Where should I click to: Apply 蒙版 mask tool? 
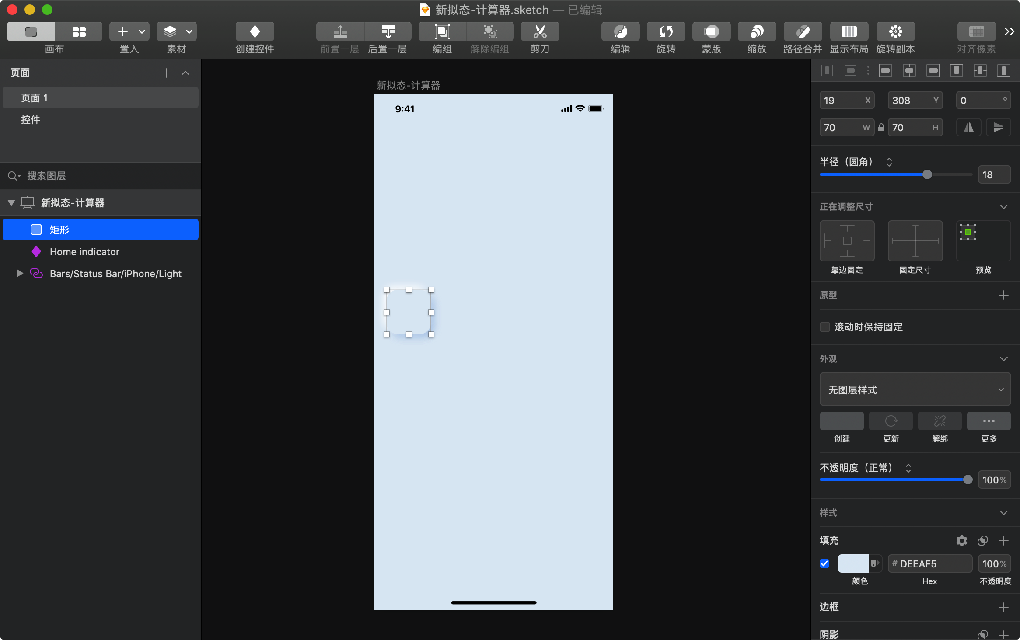712,31
